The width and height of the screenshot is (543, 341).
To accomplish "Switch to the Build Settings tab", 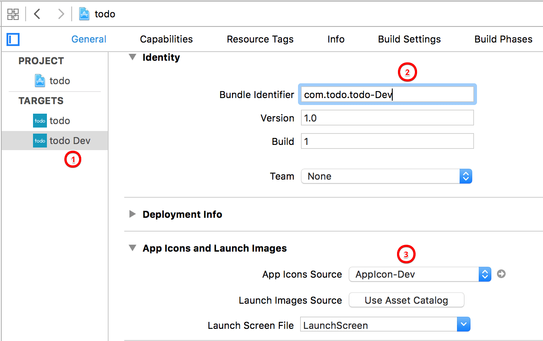I will (409, 39).
